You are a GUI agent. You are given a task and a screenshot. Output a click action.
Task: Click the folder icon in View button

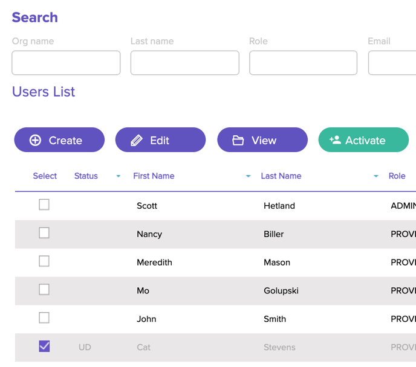(x=238, y=140)
